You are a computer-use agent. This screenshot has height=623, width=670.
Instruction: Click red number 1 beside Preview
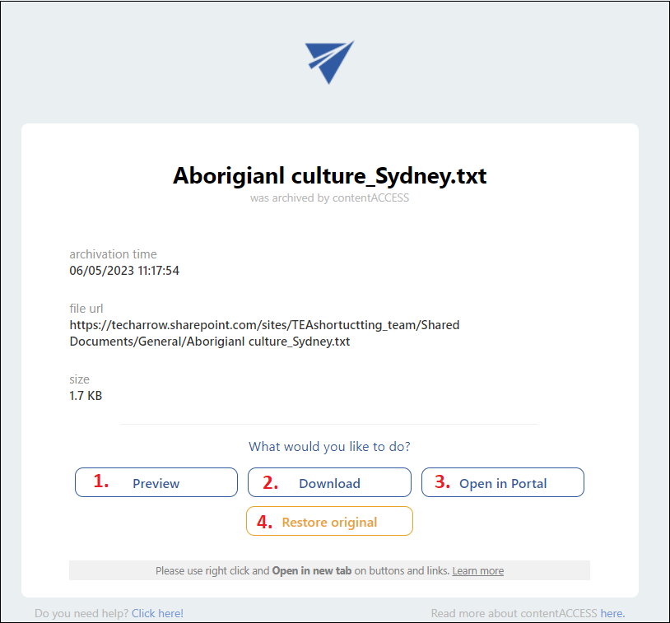click(x=101, y=482)
